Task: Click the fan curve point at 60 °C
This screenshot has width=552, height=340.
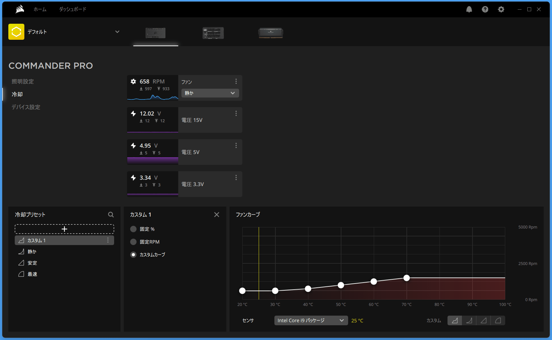Action: (374, 282)
